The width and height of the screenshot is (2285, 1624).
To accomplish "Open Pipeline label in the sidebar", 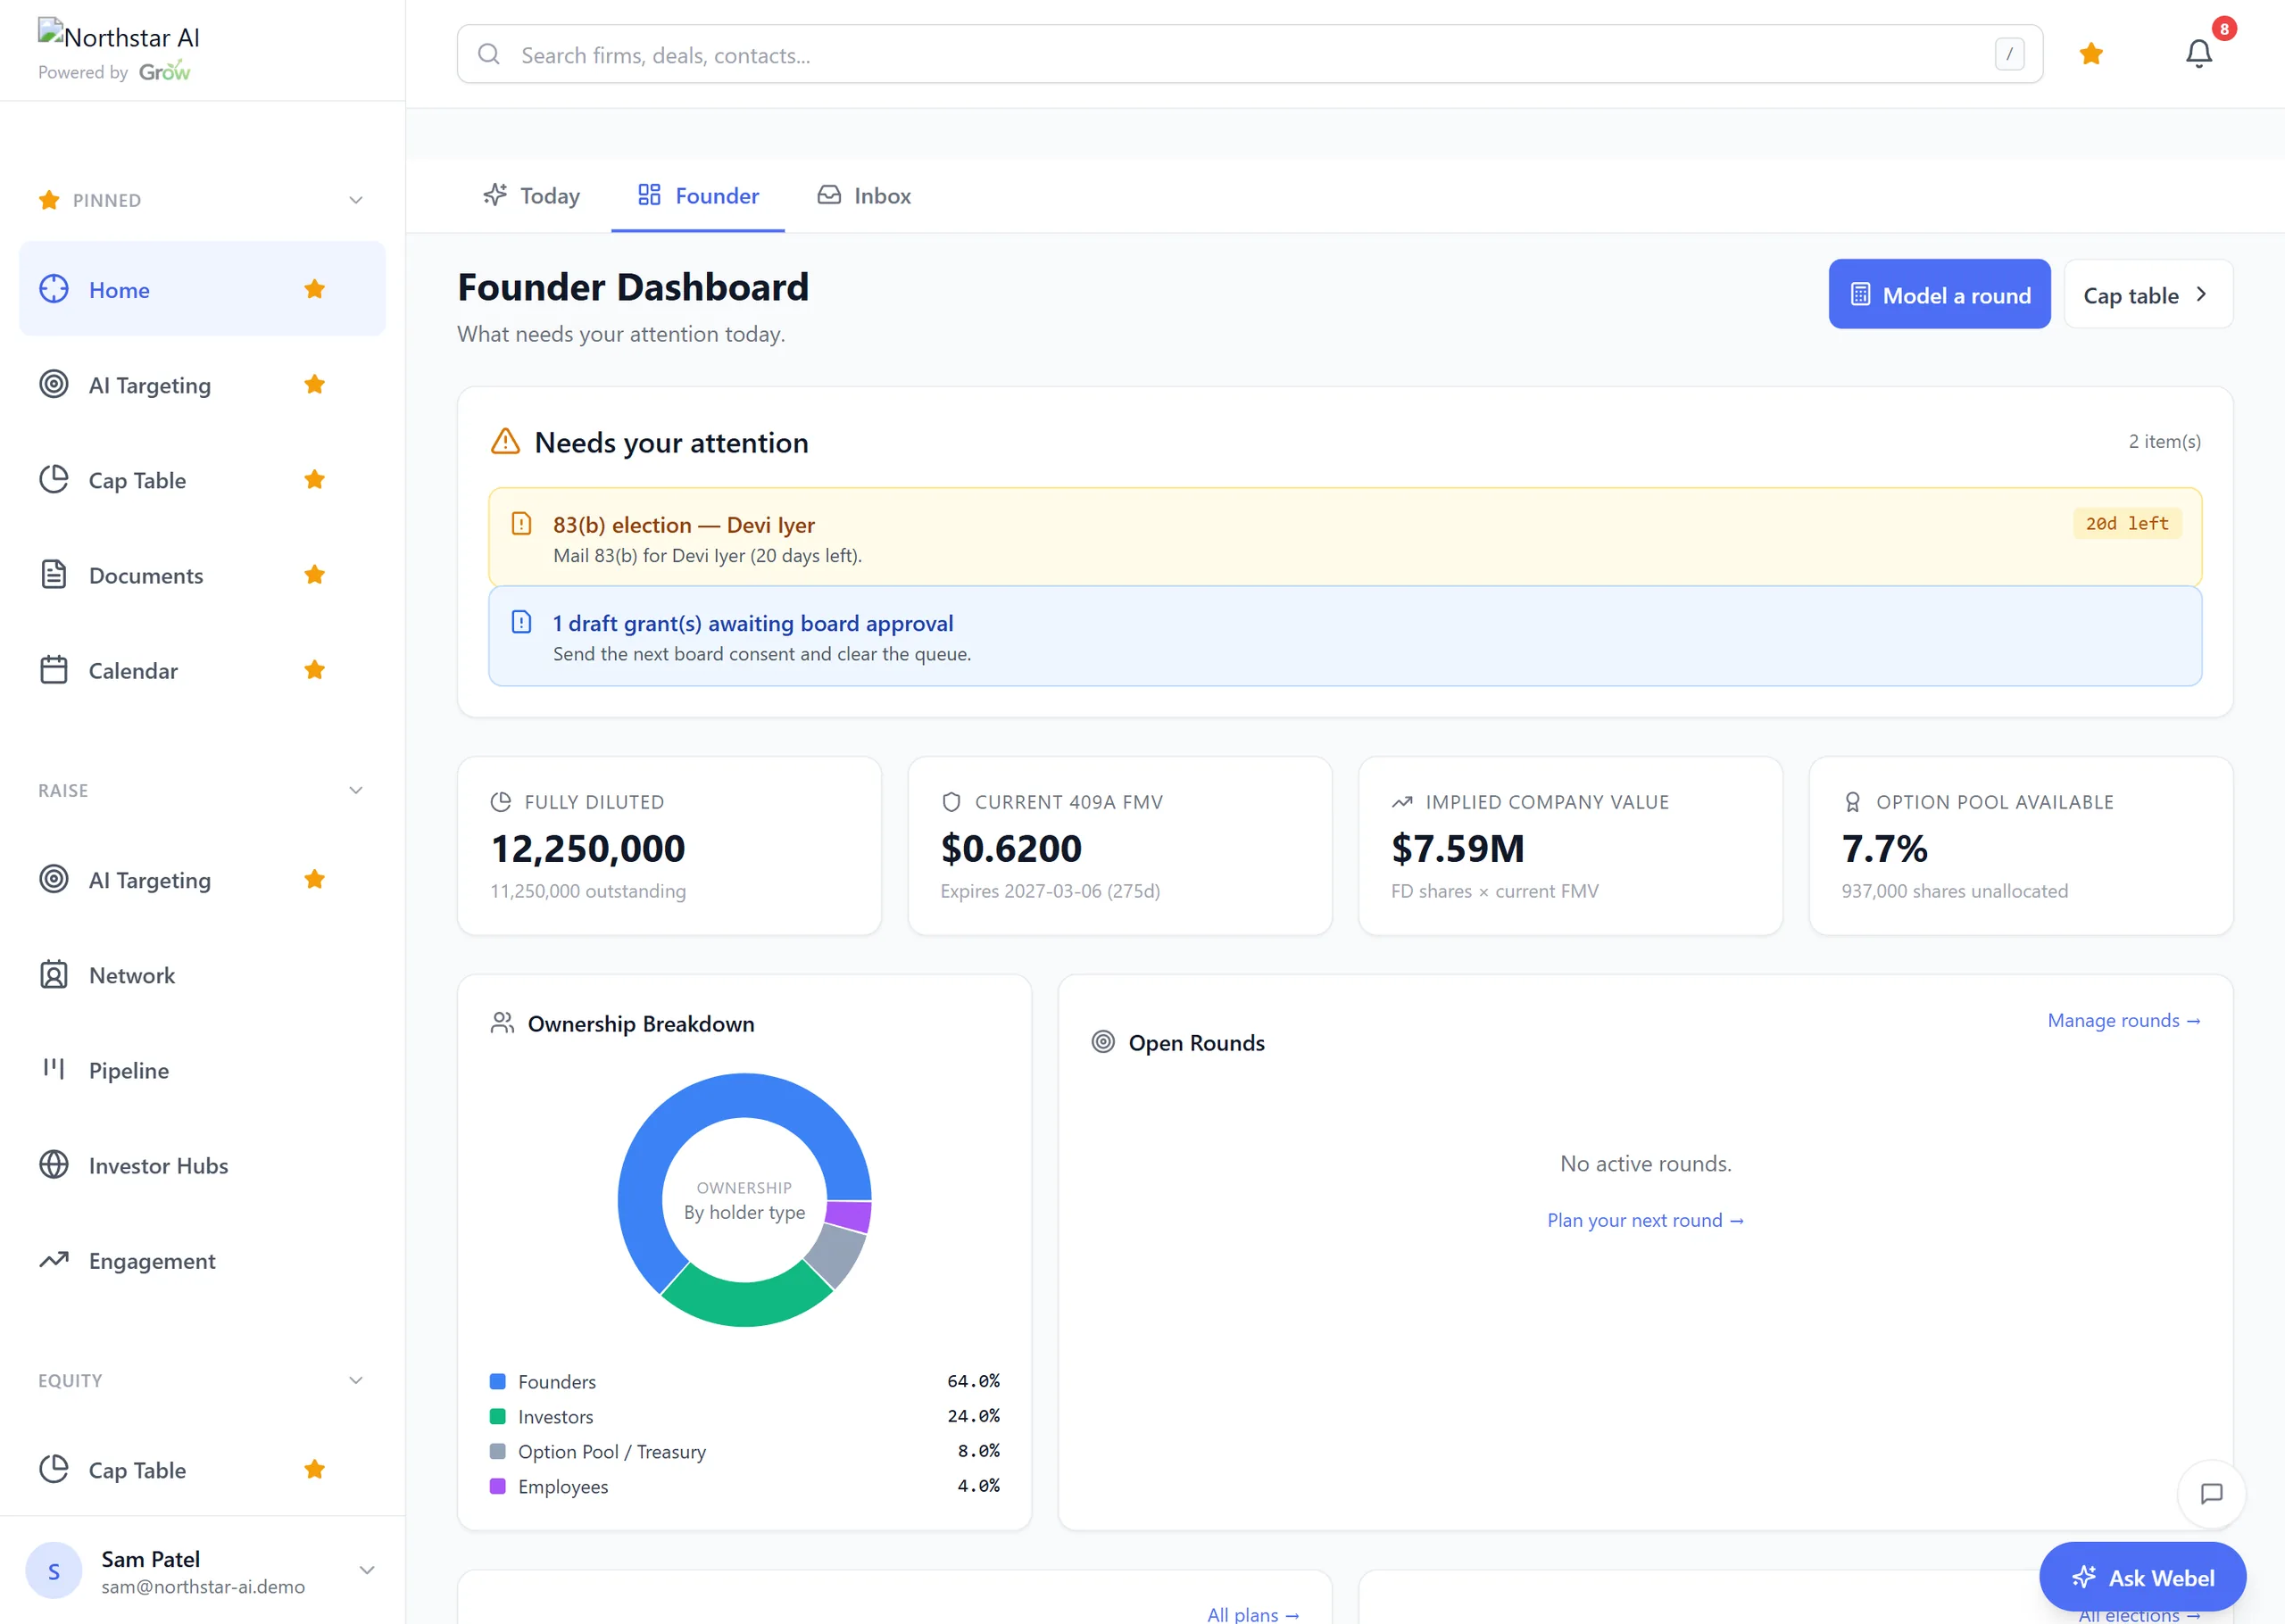I will (x=129, y=1070).
